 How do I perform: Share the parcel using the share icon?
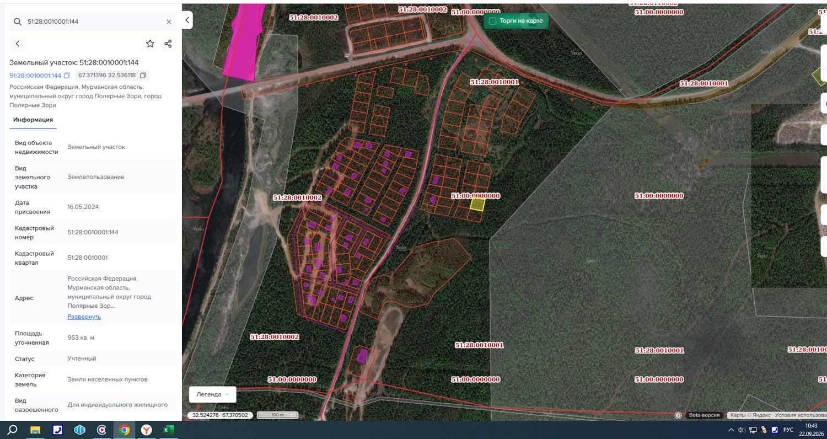(168, 44)
